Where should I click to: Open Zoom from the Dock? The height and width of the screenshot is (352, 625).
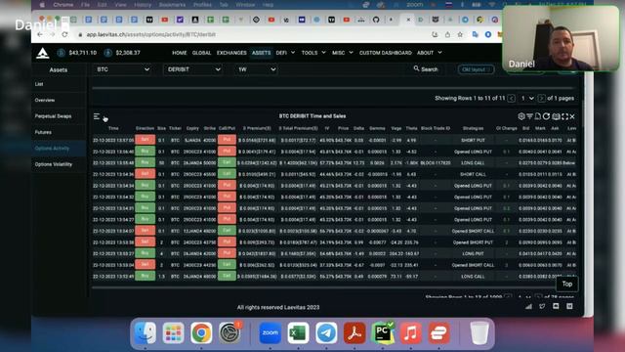click(x=270, y=332)
